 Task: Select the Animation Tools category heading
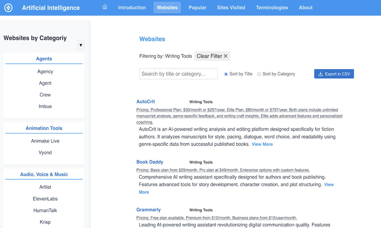[x=44, y=128]
